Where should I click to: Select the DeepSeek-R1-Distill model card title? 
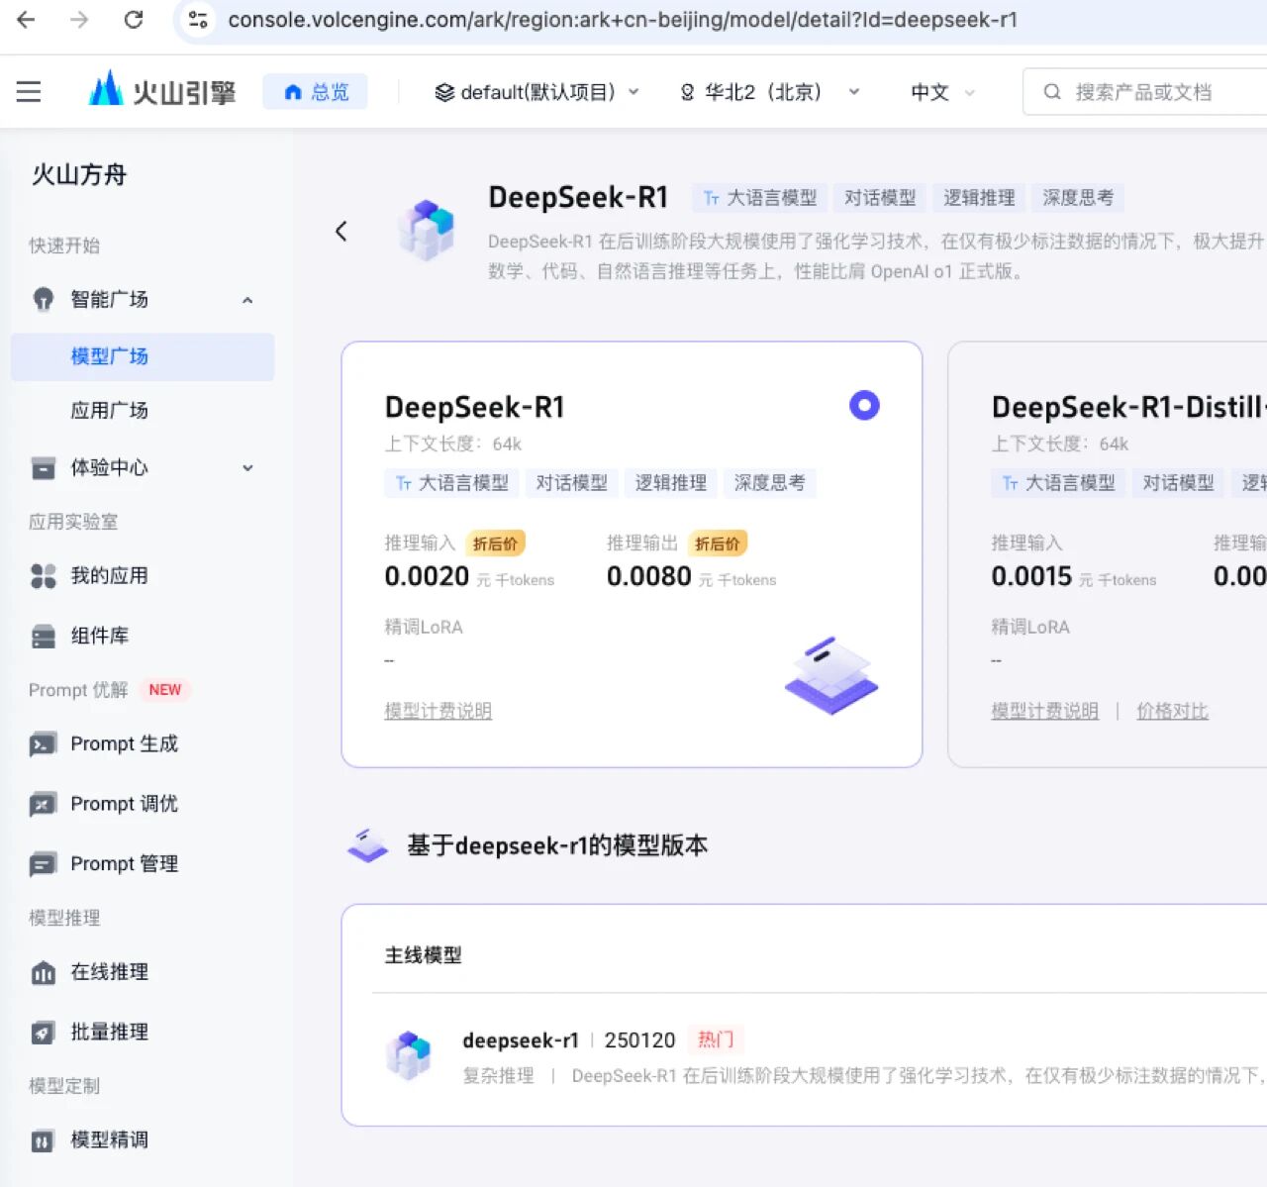[1128, 407]
